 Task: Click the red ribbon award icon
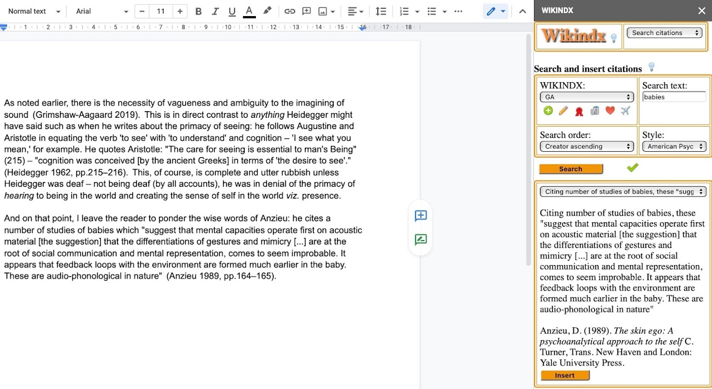(x=579, y=111)
